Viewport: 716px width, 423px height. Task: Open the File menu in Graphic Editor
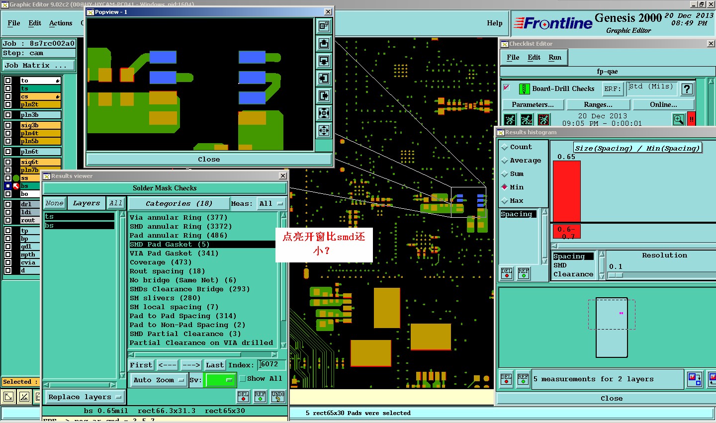(x=14, y=23)
